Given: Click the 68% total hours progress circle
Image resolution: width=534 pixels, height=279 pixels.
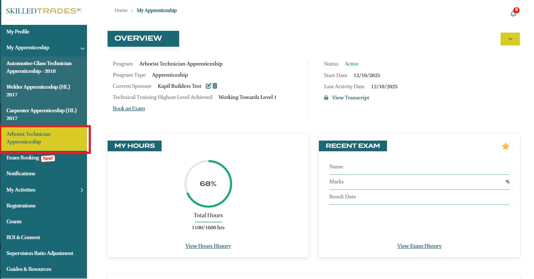Looking at the screenshot, I should (208, 184).
